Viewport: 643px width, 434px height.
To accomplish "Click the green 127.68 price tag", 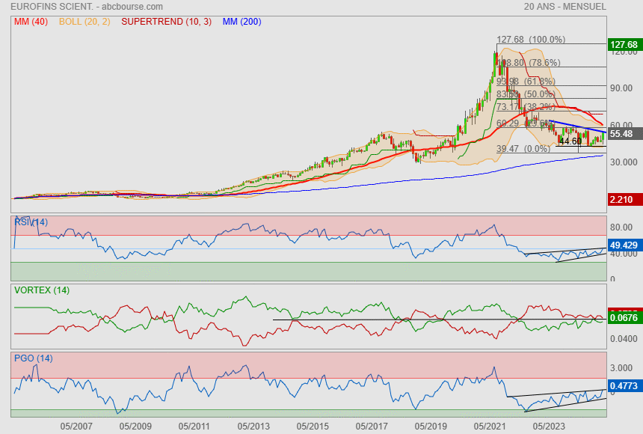I will [624, 44].
